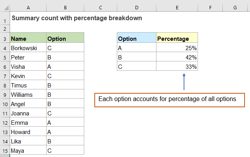Select column A header

[28, 7]
